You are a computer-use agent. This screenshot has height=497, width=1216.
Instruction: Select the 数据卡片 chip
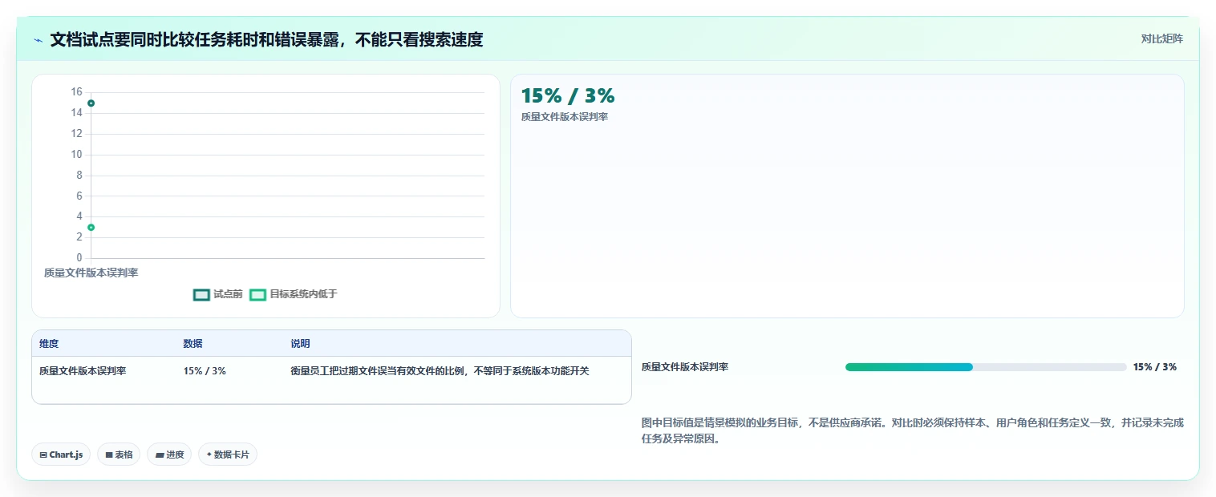pos(228,455)
